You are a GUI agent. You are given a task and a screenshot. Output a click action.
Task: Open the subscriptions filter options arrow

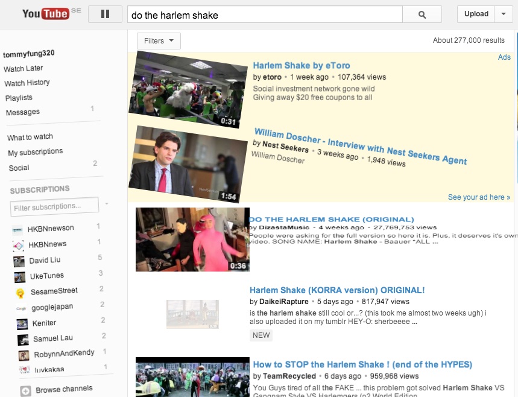coord(107,204)
